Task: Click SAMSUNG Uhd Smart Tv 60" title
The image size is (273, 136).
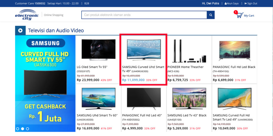Action: (97, 115)
